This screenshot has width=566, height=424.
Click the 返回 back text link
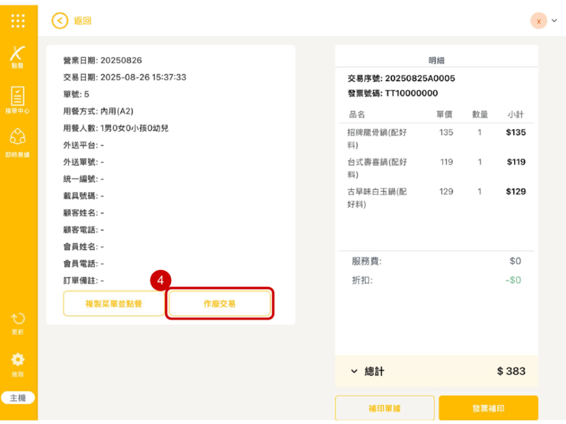tap(82, 20)
